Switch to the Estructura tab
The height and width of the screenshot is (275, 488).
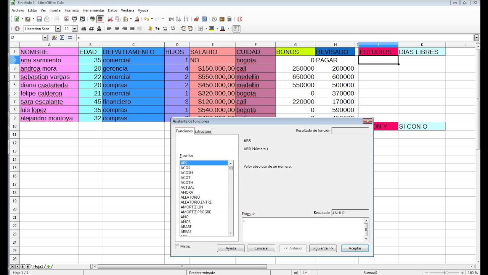tap(203, 131)
